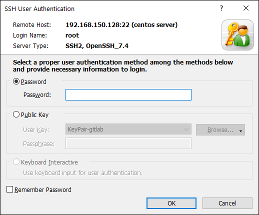Select the Public Key radio button
259x215 pixels.
click(x=16, y=114)
